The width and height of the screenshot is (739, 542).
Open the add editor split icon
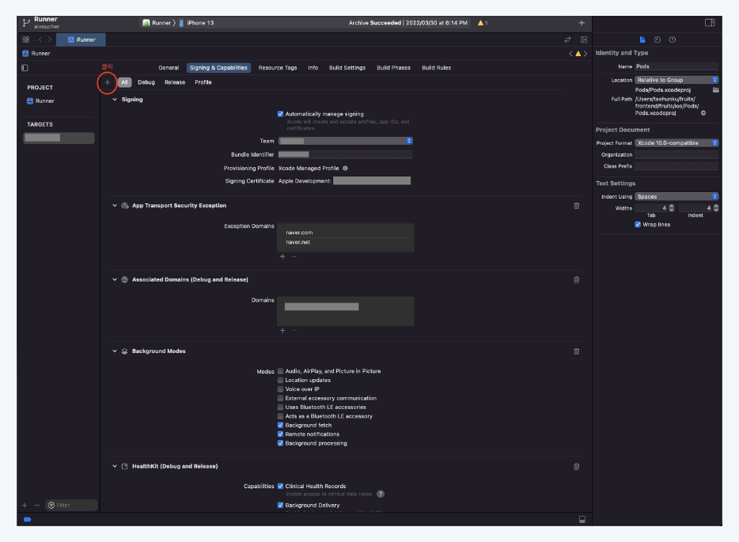584,40
